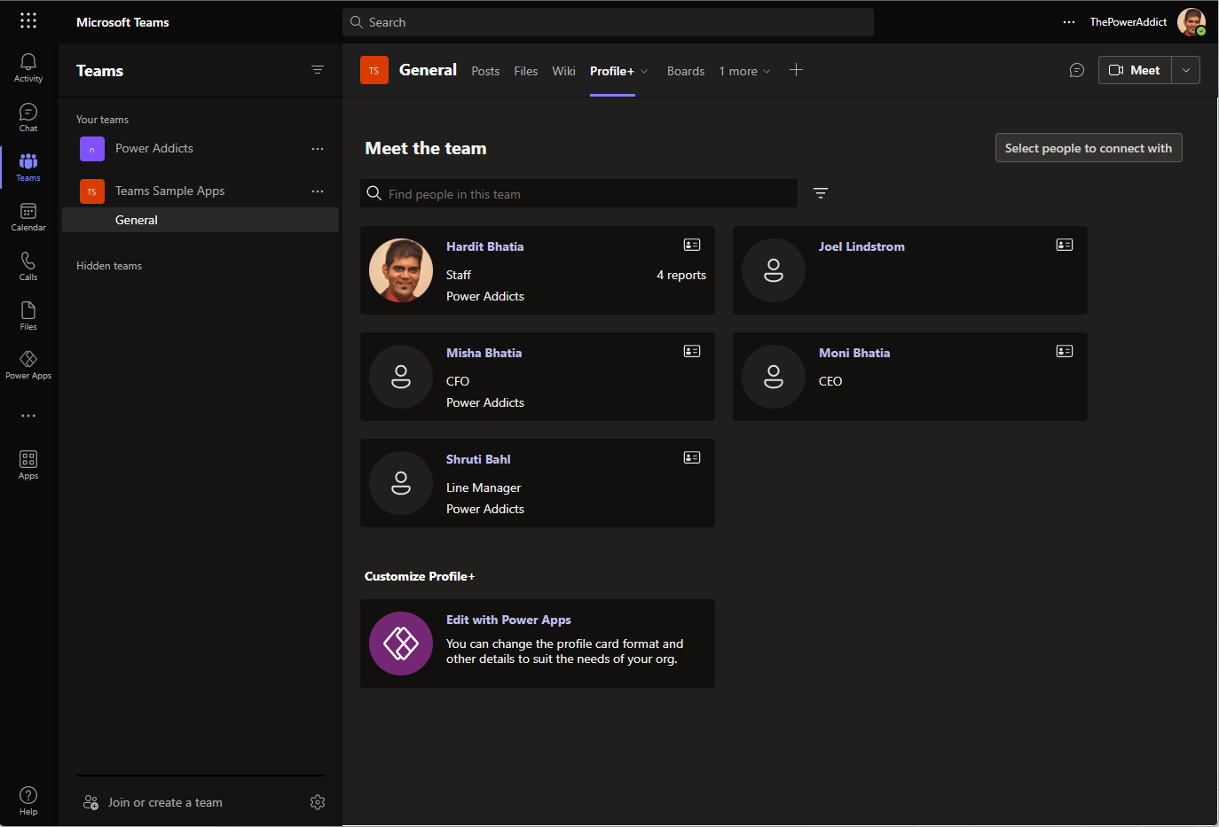Open the Boards tab

[x=686, y=71]
